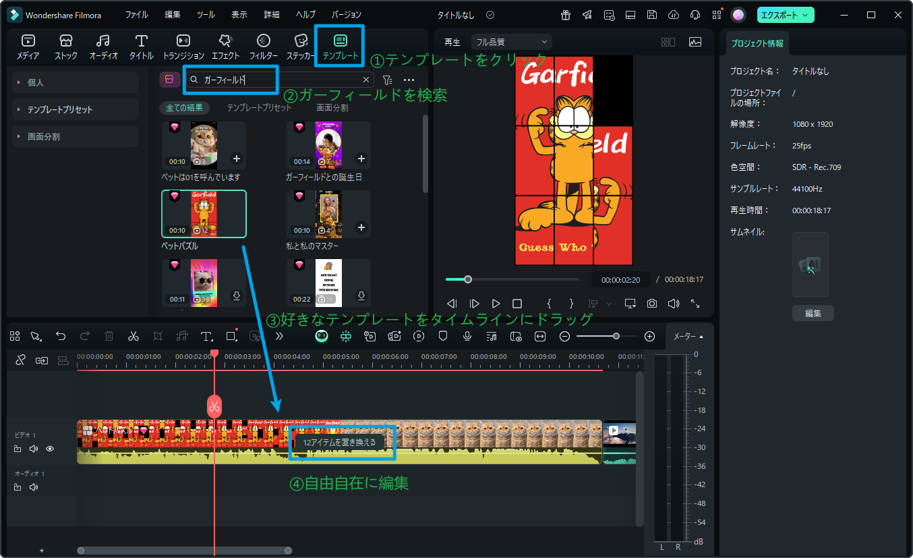Open the タイトル (Titles) tab
The height and width of the screenshot is (558, 913).
coord(141,47)
